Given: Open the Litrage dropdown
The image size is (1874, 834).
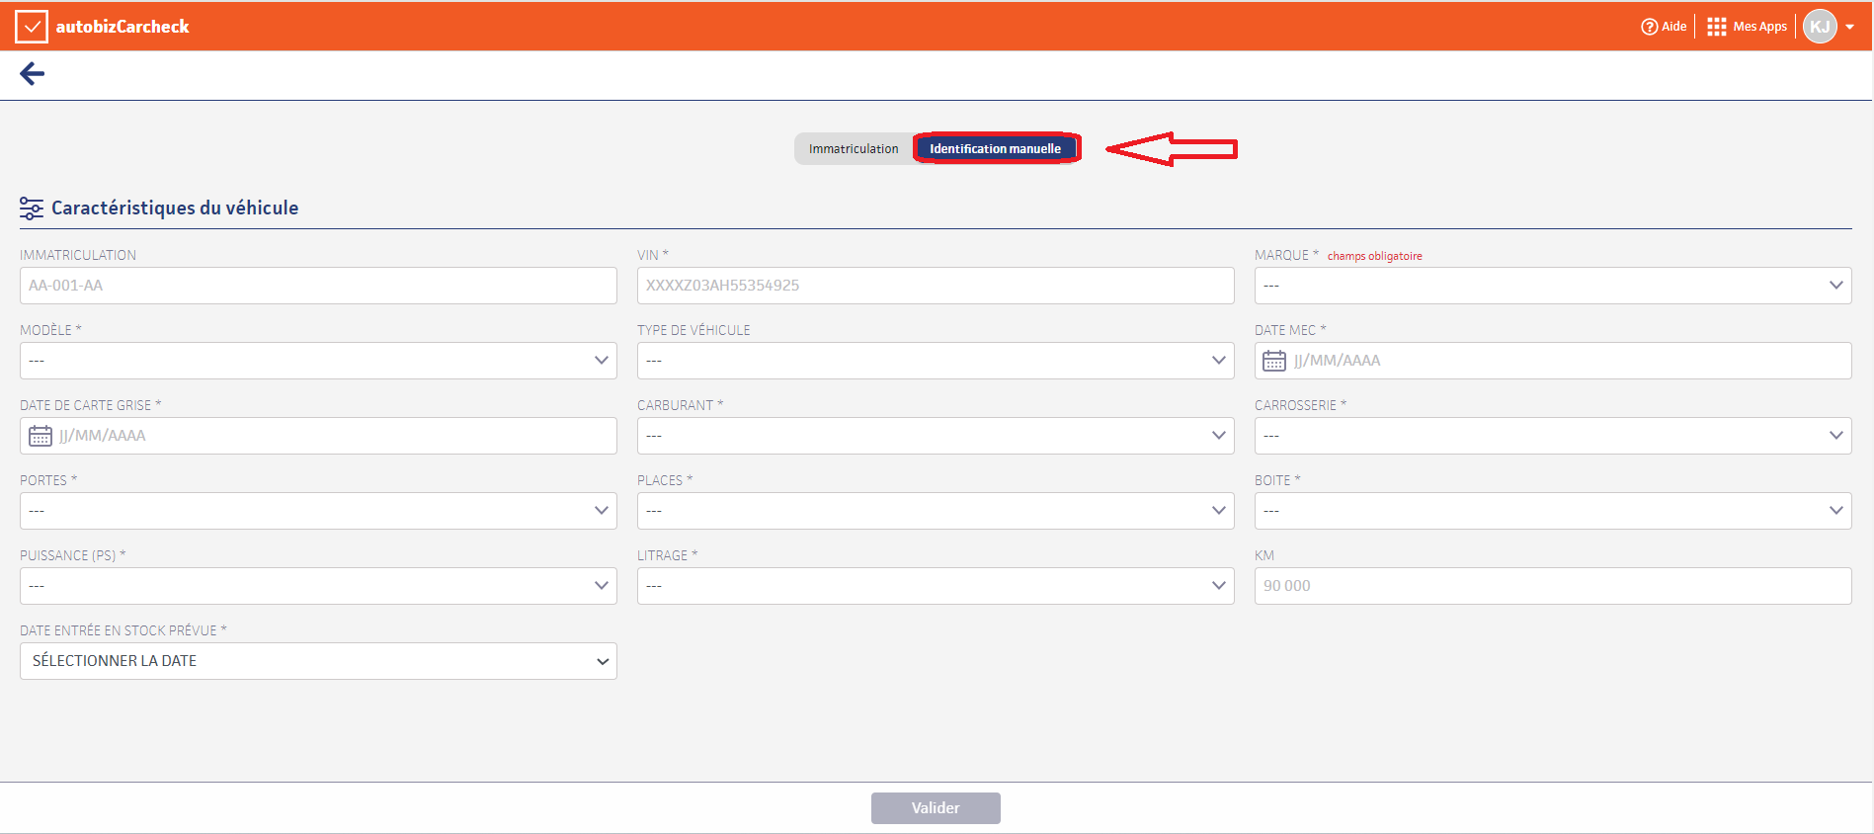Looking at the screenshot, I should coord(936,586).
